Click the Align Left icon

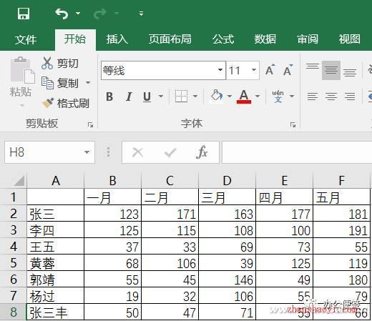click(313, 97)
